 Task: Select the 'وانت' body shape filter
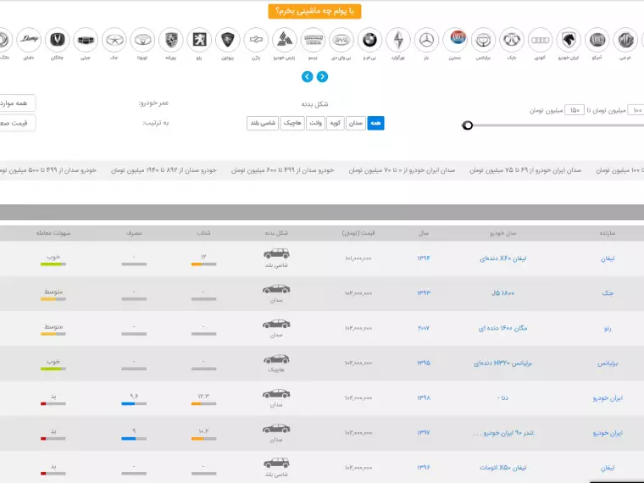click(x=315, y=123)
